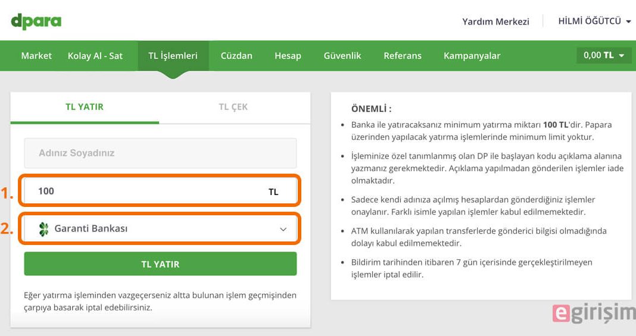Open the Referans page
This screenshot has width=636, height=336.
click(403, 56)
